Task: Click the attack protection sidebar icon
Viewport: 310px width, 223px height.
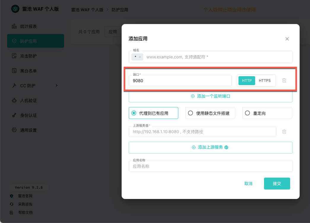Action: point(14,56)
